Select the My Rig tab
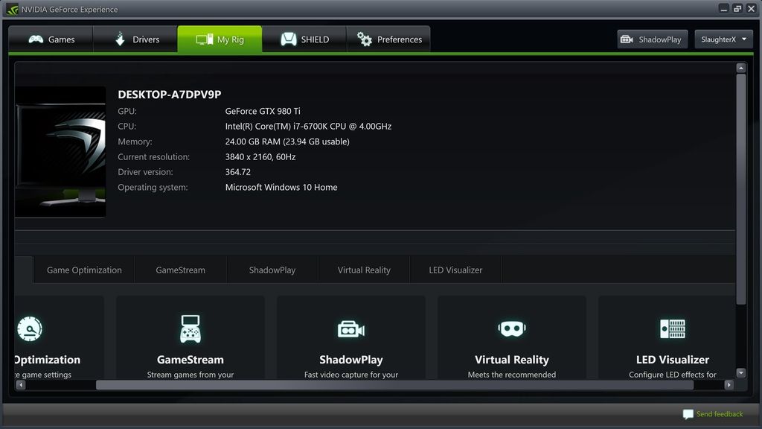762x429 pixels. point(220,39)
